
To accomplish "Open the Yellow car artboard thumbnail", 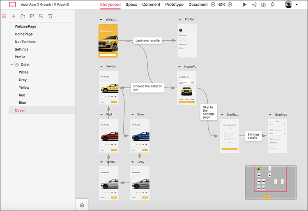I will click(109, 87).
